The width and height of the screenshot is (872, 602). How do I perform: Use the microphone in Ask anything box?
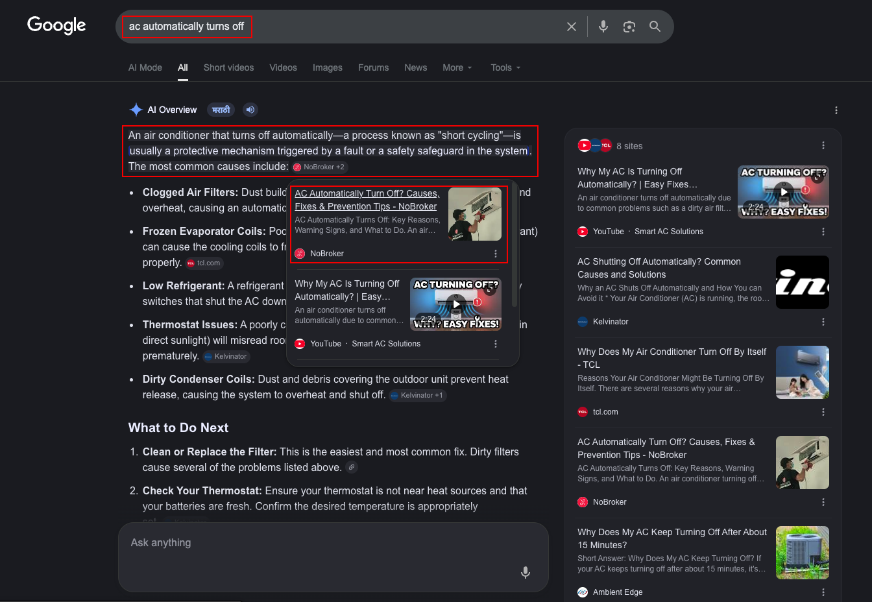[x=526, y=572]
